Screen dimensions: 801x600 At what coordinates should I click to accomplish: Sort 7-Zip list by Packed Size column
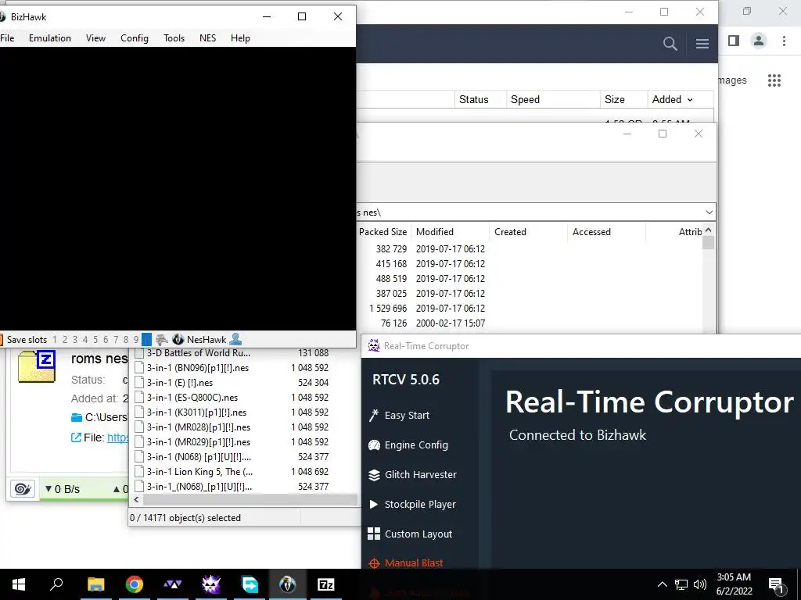(x=383, y=231)
